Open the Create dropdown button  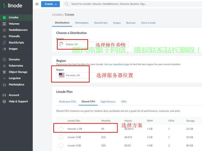tap(50, 4)
